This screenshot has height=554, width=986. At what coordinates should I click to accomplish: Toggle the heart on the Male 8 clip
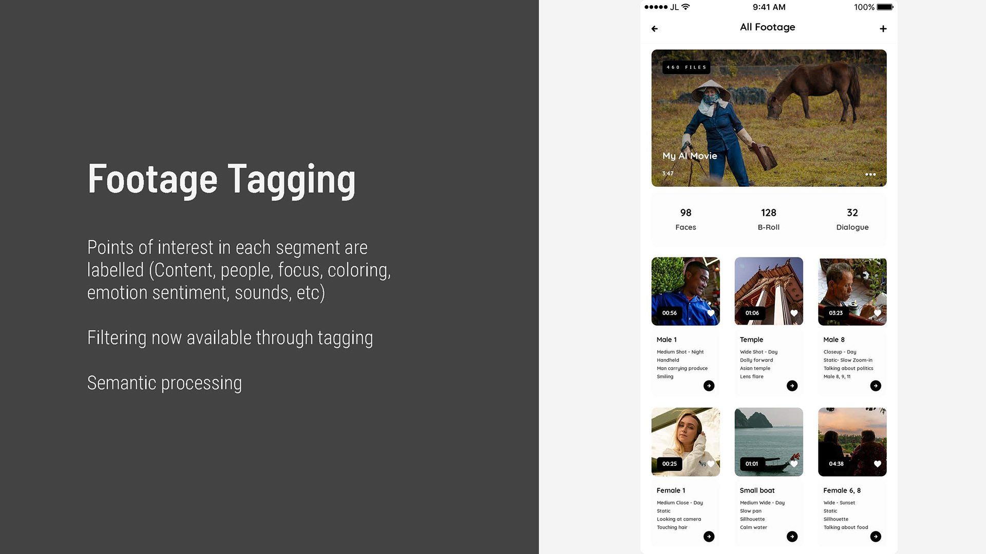[x=877, y=313]
